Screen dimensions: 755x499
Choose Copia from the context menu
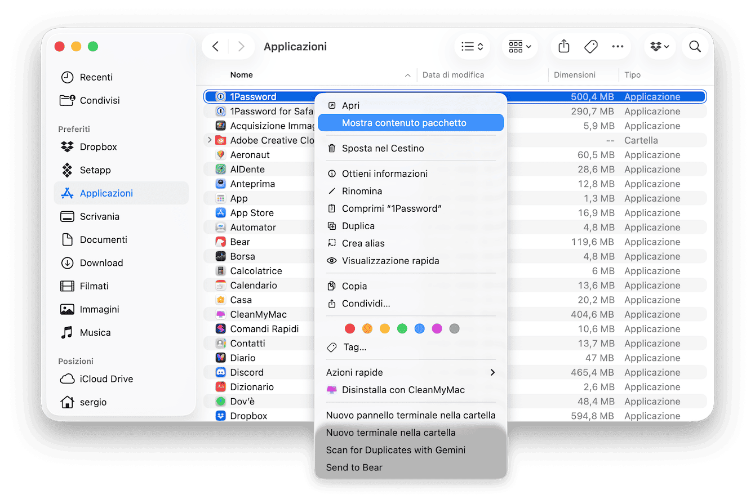(411, 287)
